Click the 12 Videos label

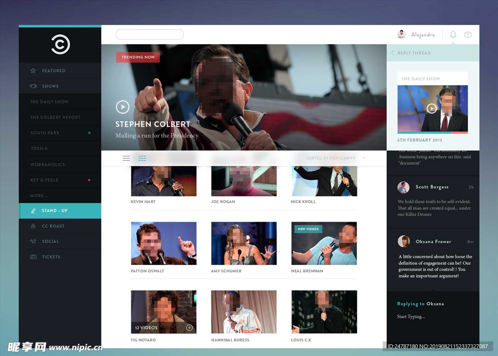point(146,328)
